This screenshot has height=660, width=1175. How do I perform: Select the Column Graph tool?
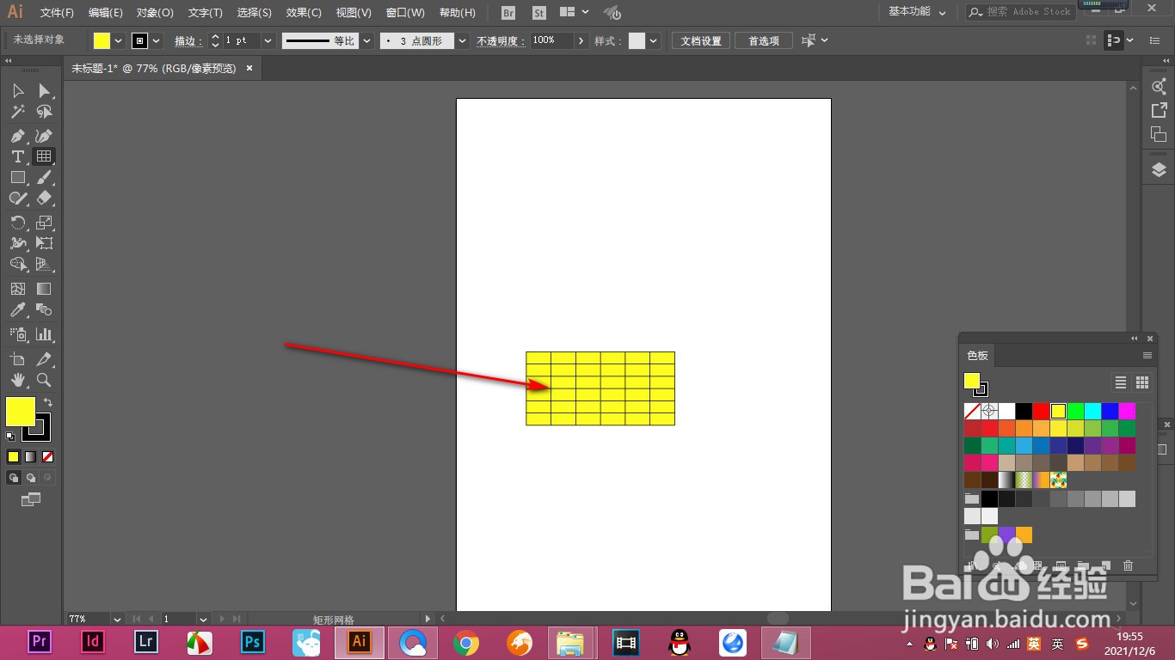pos(45,334)
